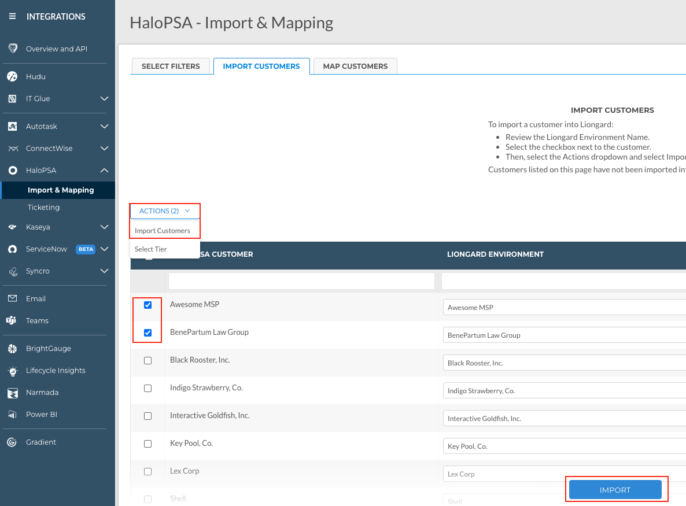
Task: Switch to the Select Filters tab
Action: 171,66
